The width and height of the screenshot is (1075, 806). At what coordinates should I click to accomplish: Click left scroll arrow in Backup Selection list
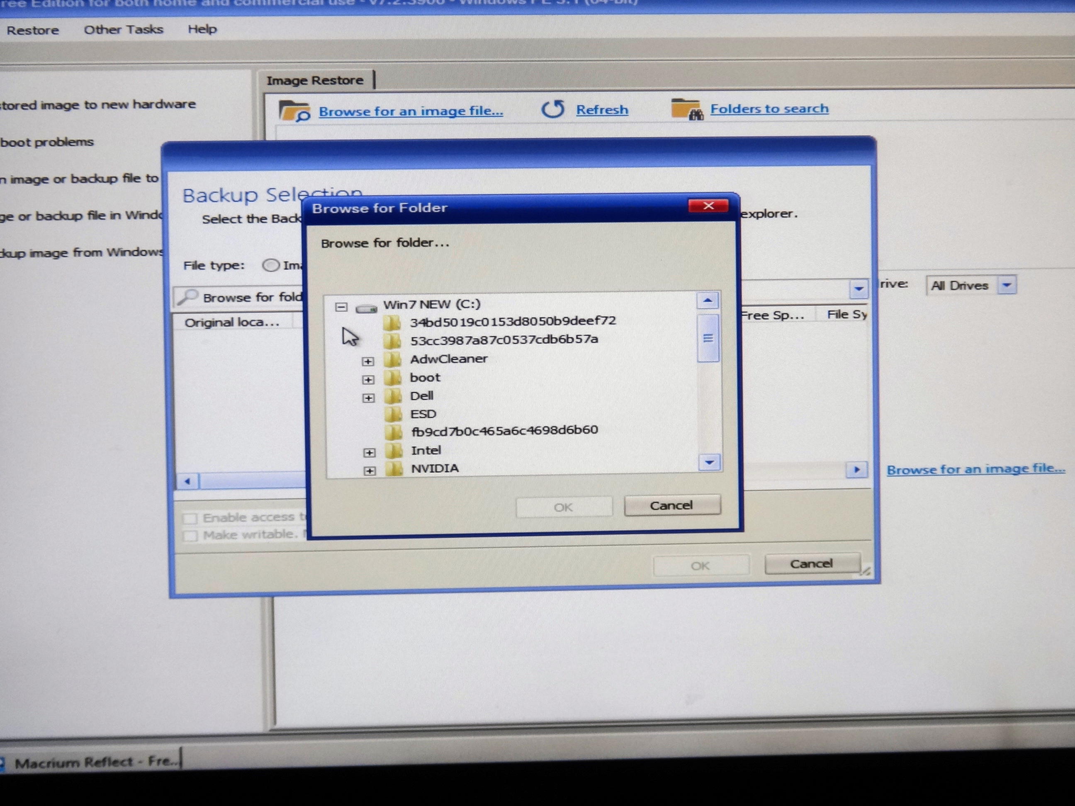pyautogui.click(x=187, y=481)
